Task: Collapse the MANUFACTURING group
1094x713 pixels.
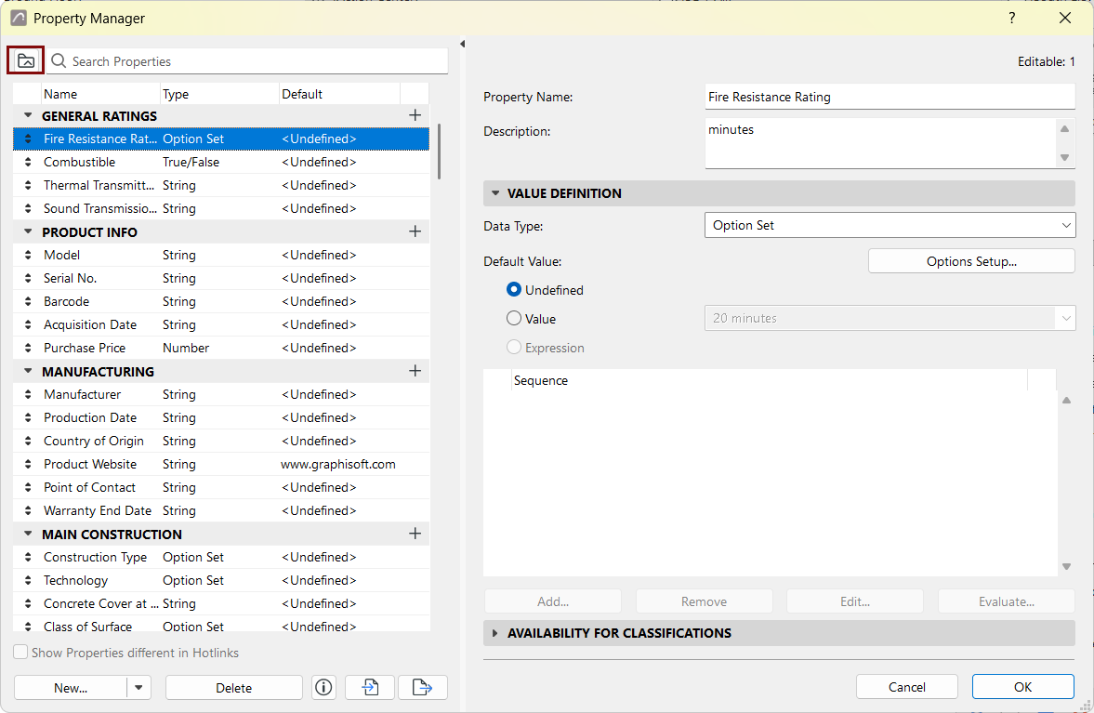Action: pyautogui.click(x=28, y=371)
